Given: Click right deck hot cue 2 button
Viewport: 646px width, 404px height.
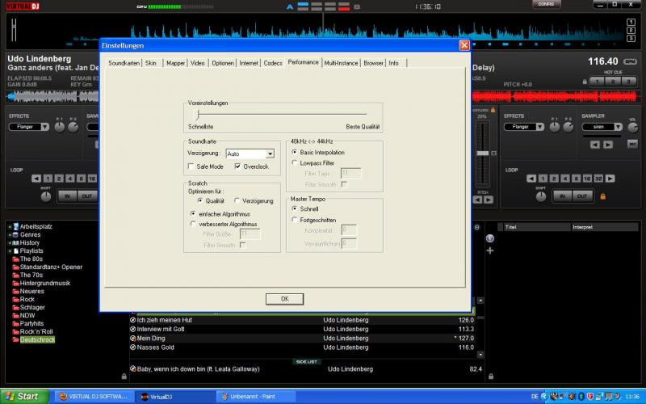Looking at the screenshot, I should [613, 82].
